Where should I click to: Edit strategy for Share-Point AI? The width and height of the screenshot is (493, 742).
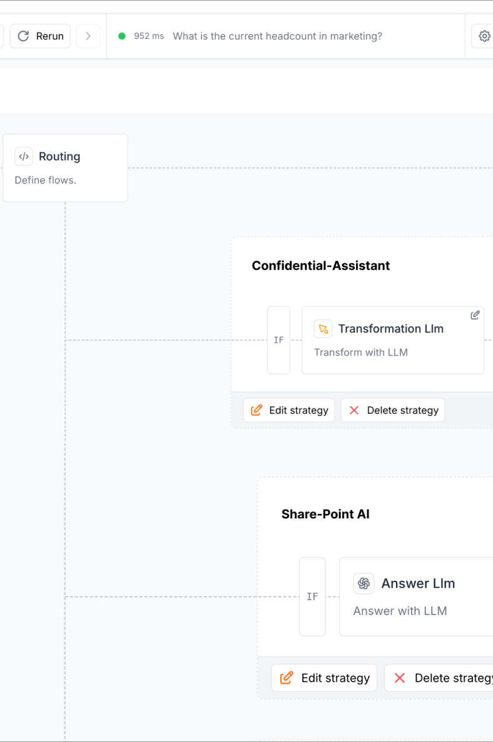(x=324, y=678)
